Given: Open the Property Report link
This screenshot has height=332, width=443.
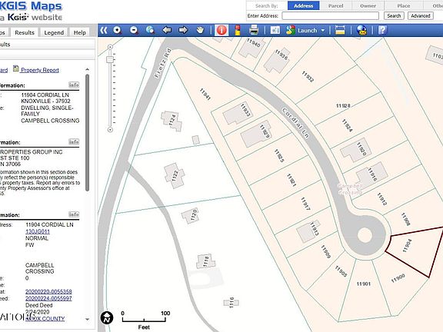Looking at the screenshot, I should tap(40, 70).
